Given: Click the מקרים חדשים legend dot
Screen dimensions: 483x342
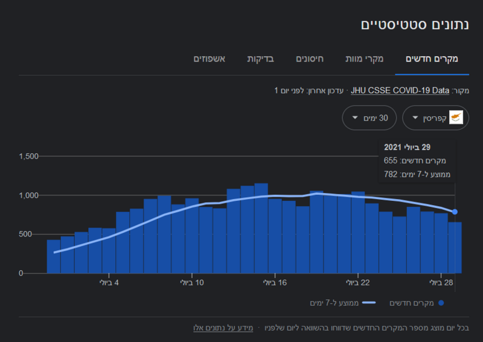Looking at the screenshot, I should (x=441, y=303).
